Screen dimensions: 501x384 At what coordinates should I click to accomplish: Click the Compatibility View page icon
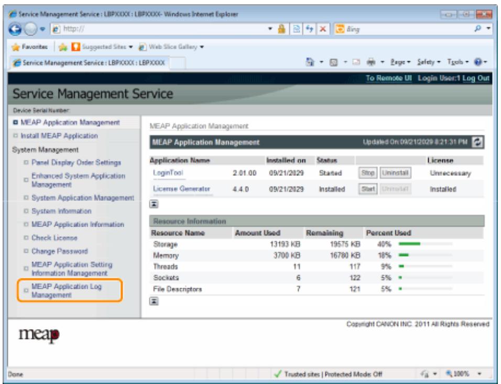click(297, 29)
